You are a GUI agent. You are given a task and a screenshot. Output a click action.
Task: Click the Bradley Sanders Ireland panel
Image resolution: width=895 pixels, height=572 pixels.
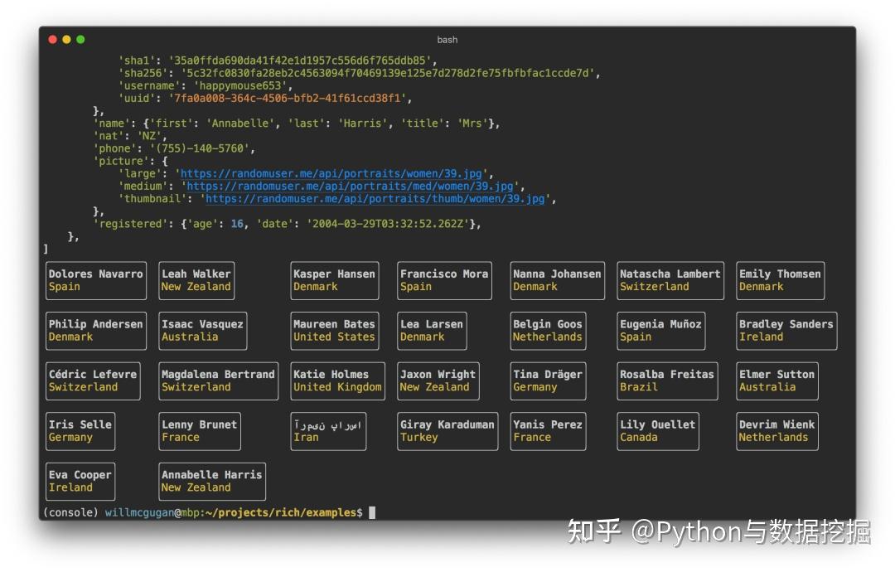point(786,331)
